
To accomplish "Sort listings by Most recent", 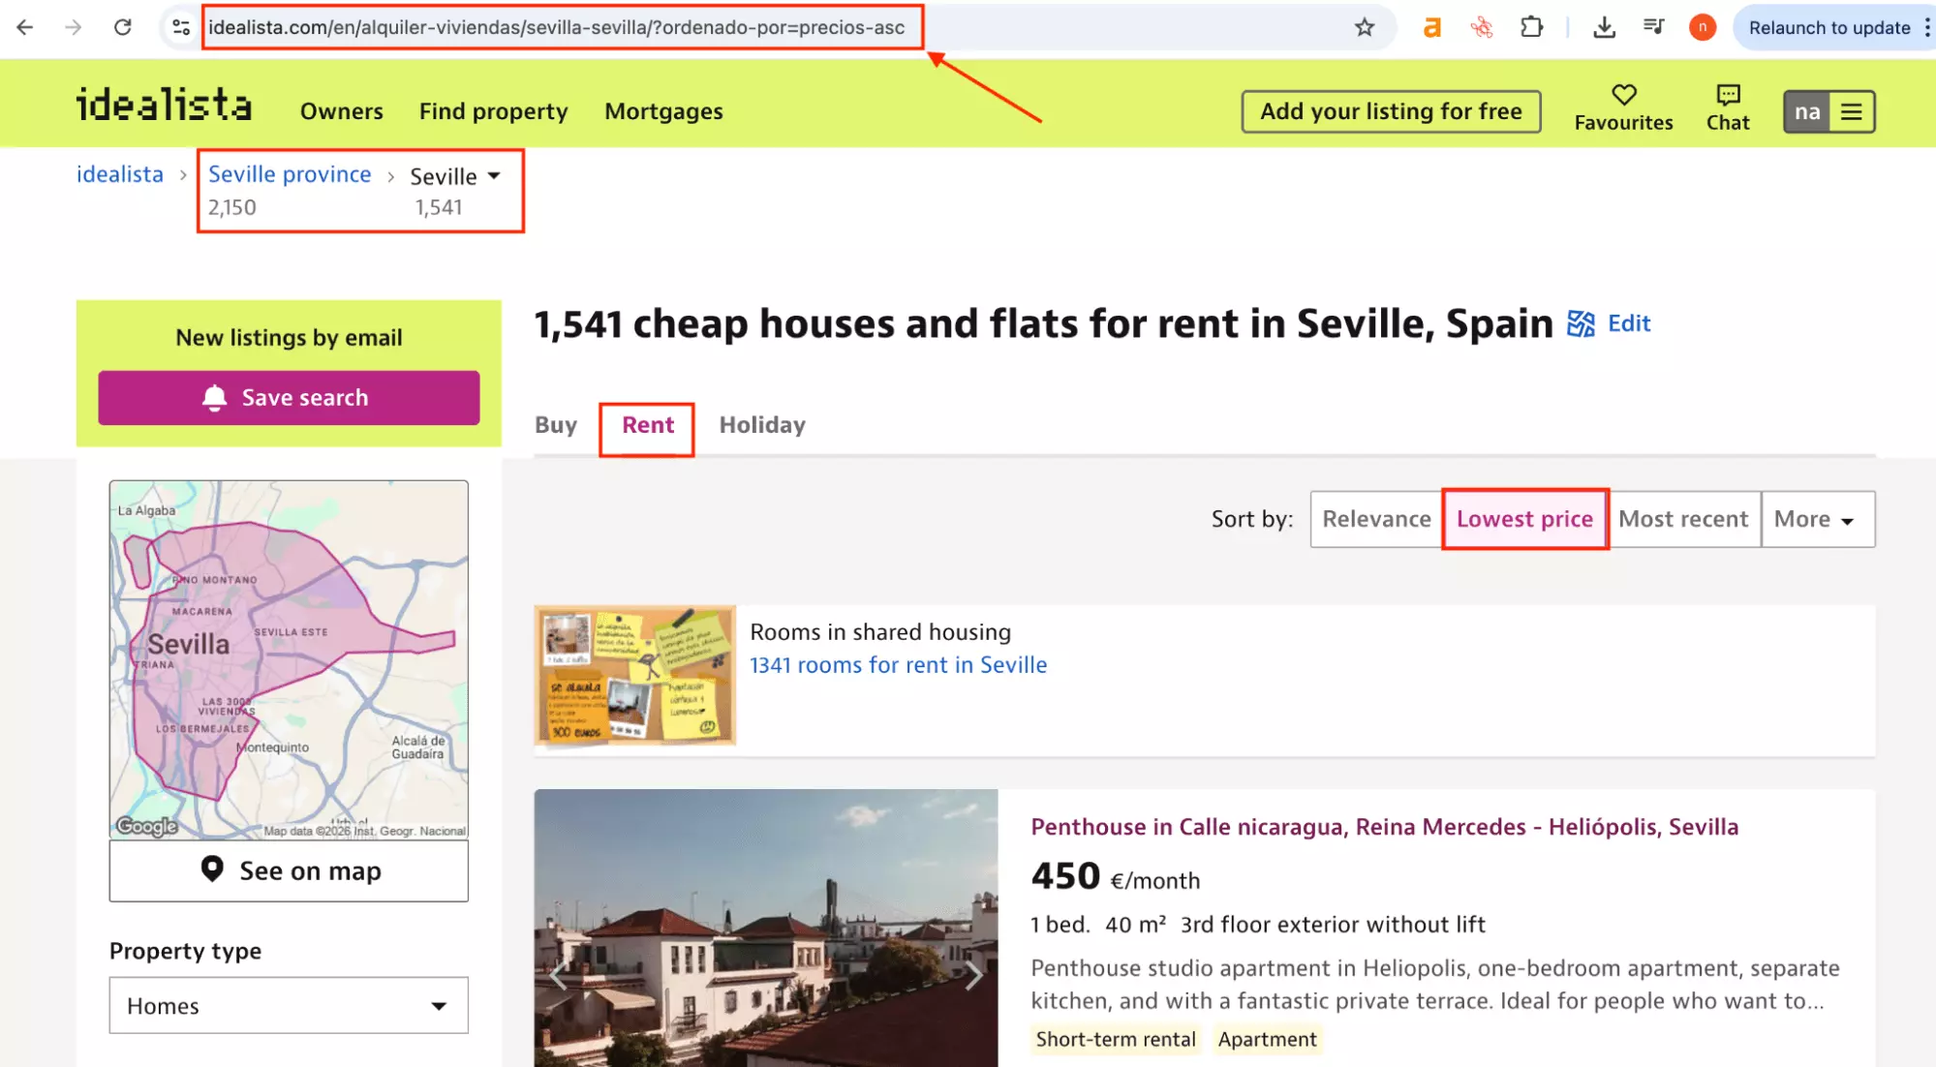I will point(1683,519).
